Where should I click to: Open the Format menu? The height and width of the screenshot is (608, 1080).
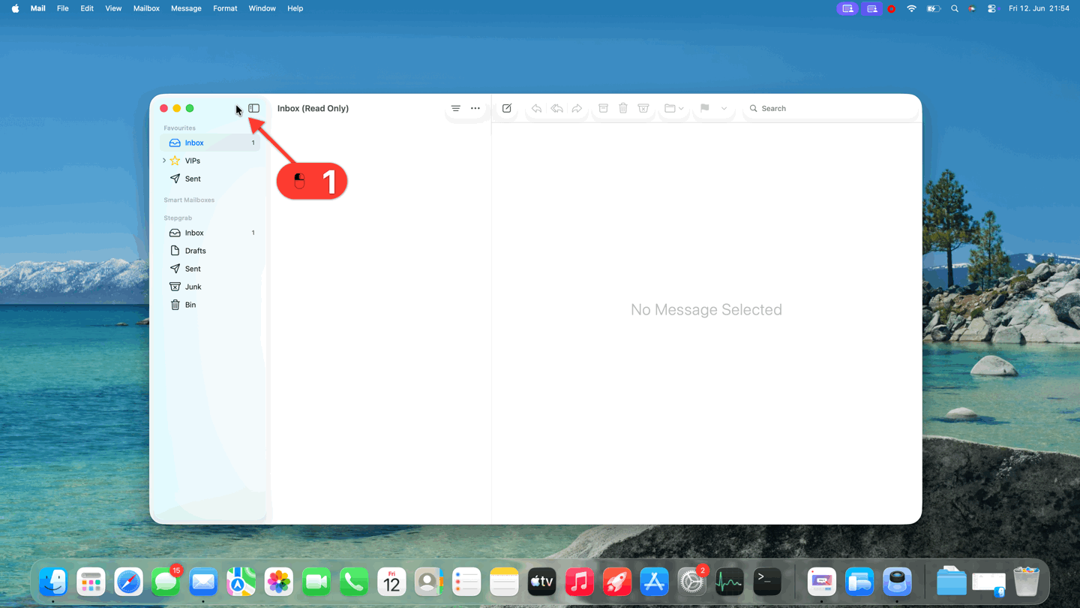[225, 8]
